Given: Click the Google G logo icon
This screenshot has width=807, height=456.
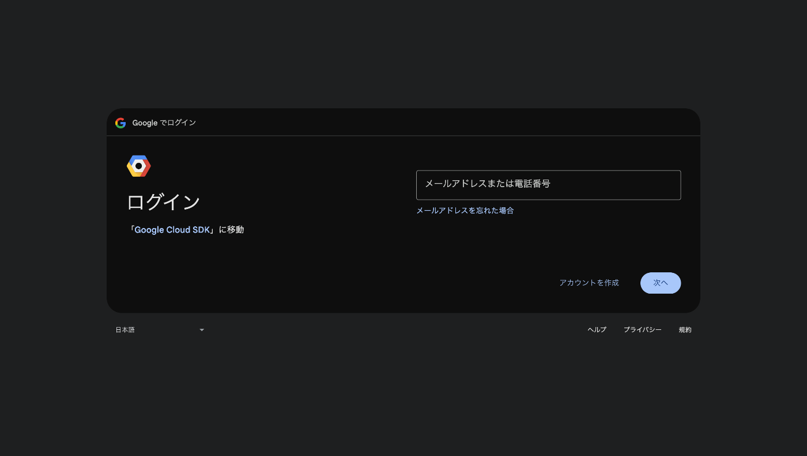Looking at the screenshot, I should coord(120,123).
